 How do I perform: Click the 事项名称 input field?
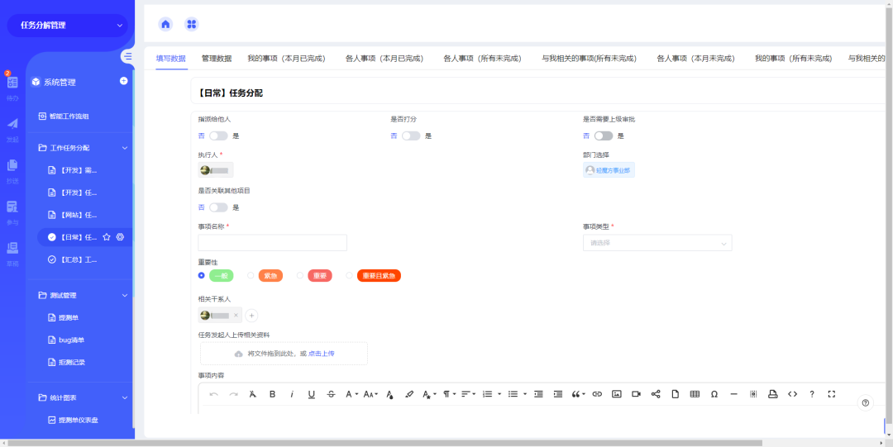pyautogui.click(x=272, y=243)
